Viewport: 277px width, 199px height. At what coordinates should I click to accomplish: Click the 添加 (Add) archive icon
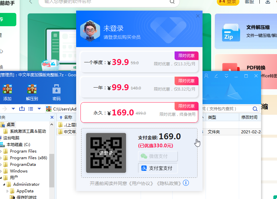click(x=7, y=89)
